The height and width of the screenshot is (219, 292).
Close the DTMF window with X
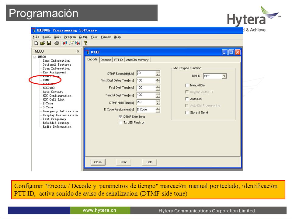tap(238, 52)
